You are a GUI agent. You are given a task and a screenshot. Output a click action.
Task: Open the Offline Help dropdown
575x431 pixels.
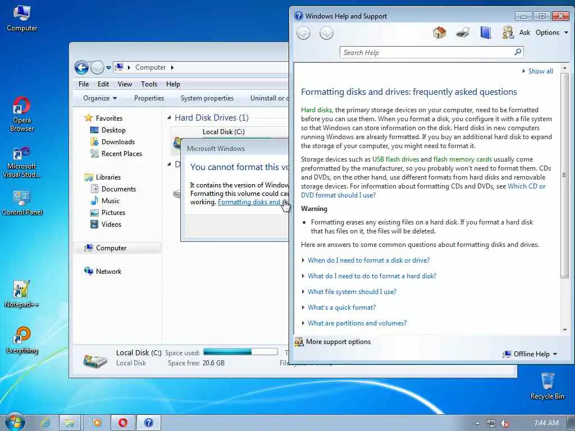[530, 354]
